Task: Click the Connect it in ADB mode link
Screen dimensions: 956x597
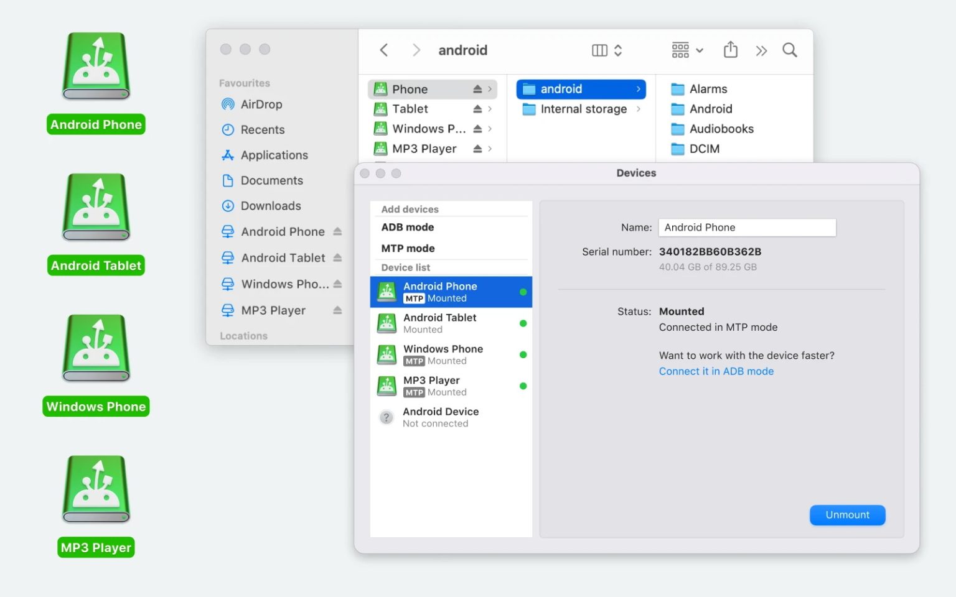Action: [716, 371]
